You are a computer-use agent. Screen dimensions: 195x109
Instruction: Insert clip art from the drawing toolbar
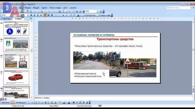(52, 102)
